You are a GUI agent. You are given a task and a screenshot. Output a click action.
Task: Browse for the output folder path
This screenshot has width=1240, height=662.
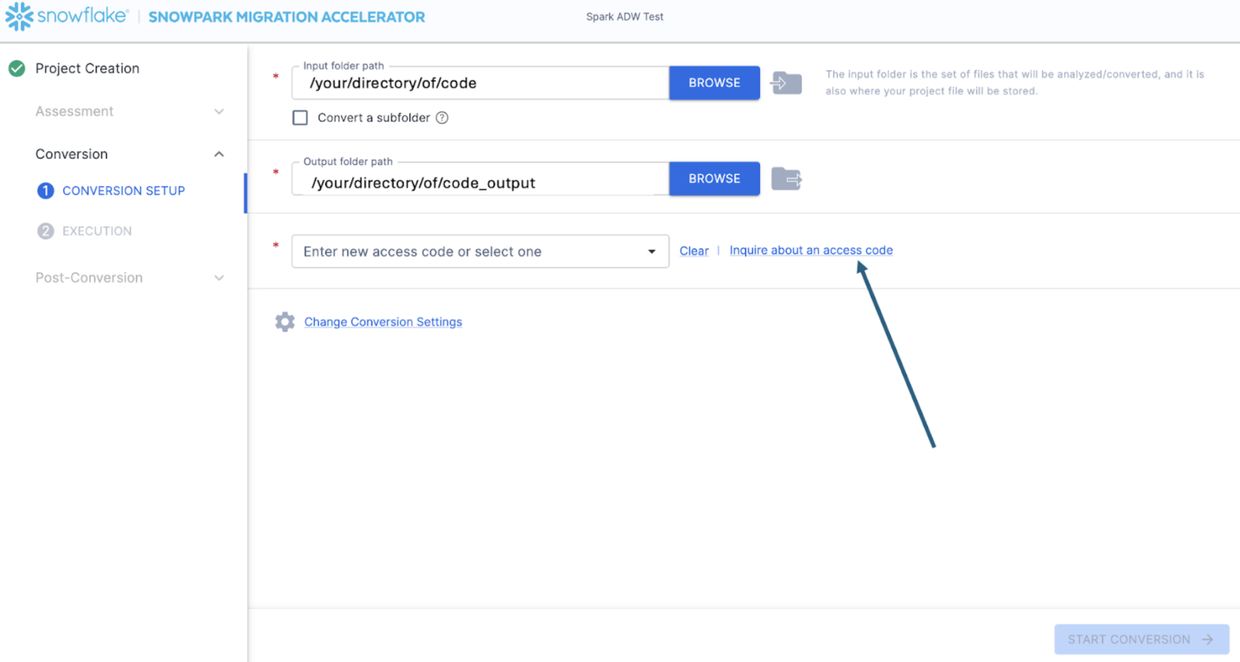point(714,179)
